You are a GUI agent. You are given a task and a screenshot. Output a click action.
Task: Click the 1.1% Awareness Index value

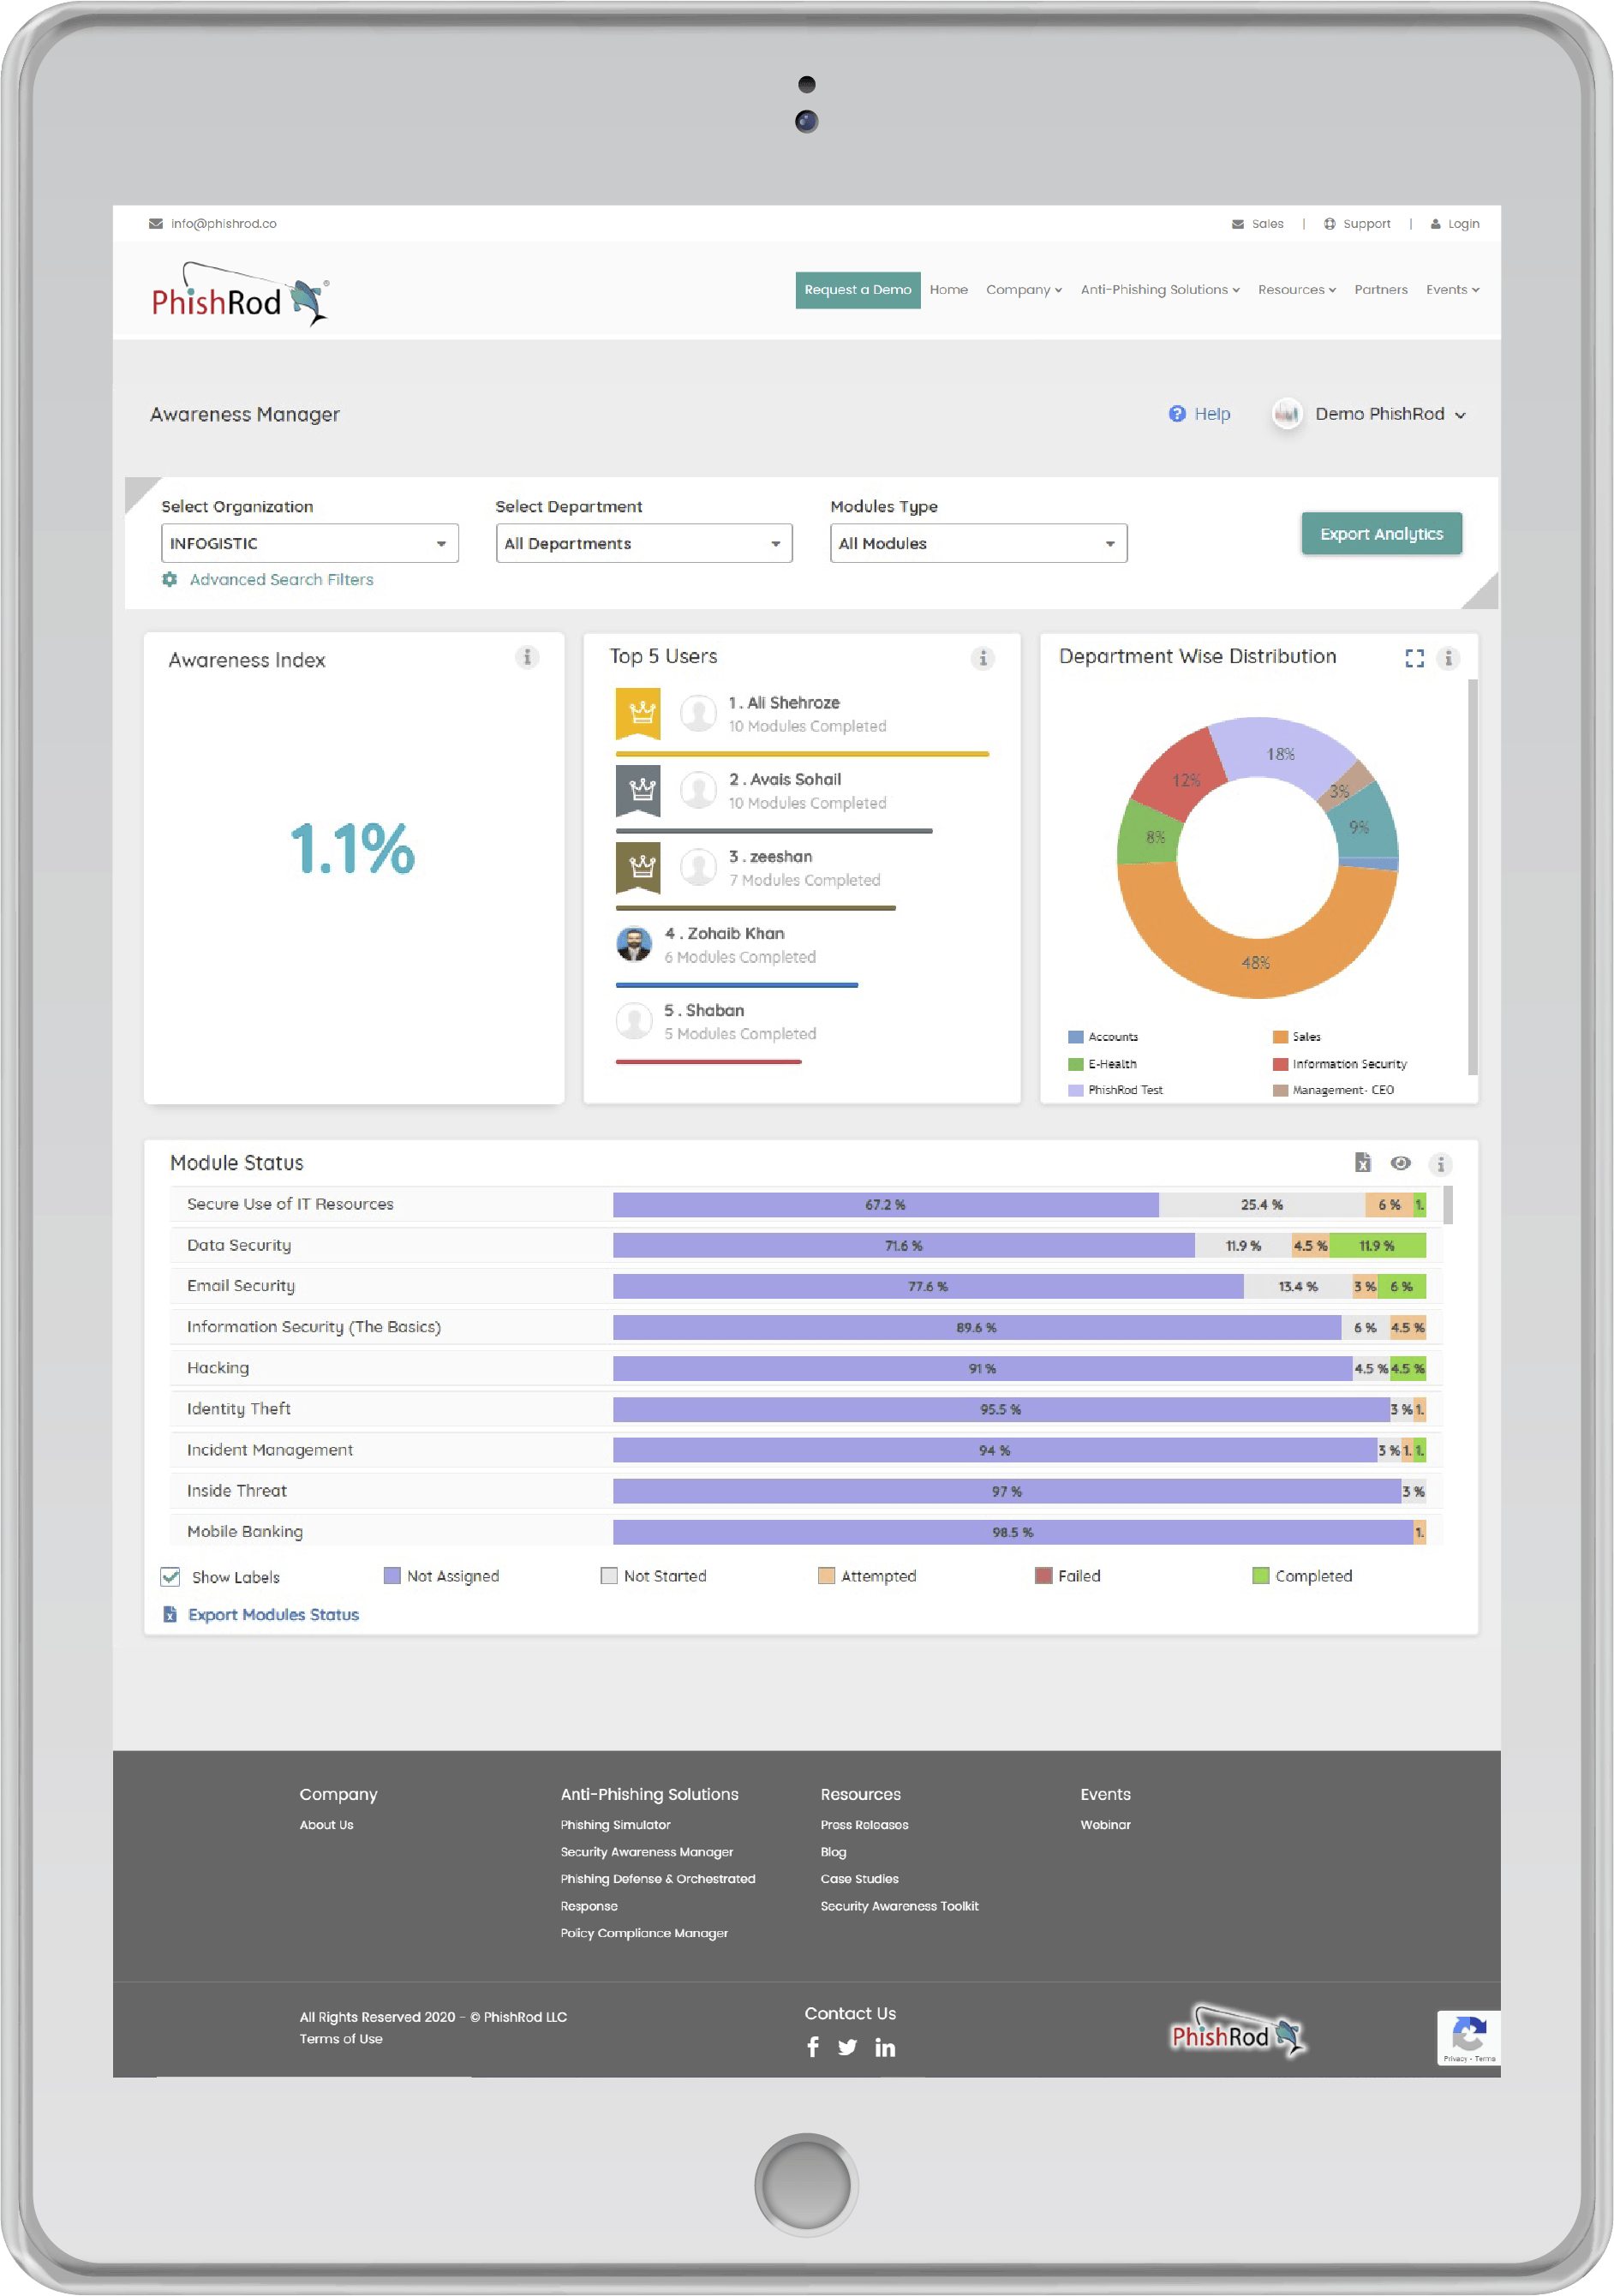[353, 849]
